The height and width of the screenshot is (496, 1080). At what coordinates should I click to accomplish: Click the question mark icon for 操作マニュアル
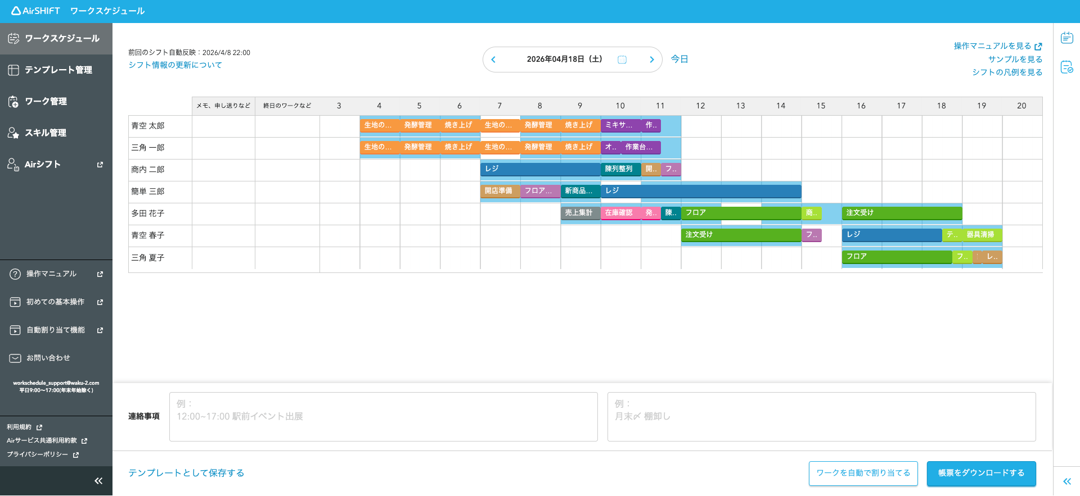coord(15,274)
